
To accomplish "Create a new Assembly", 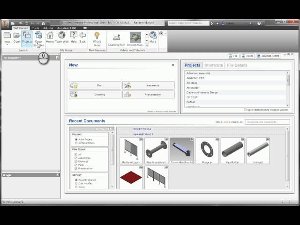I will click(x=149, y=85).
